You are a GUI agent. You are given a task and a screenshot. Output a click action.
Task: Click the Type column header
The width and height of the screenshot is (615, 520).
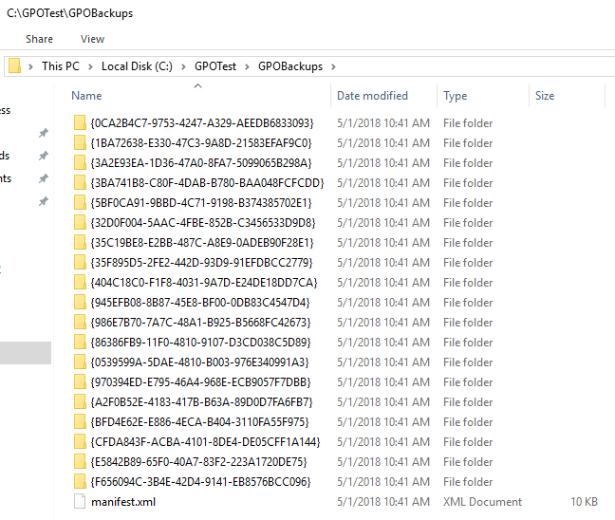456,96
